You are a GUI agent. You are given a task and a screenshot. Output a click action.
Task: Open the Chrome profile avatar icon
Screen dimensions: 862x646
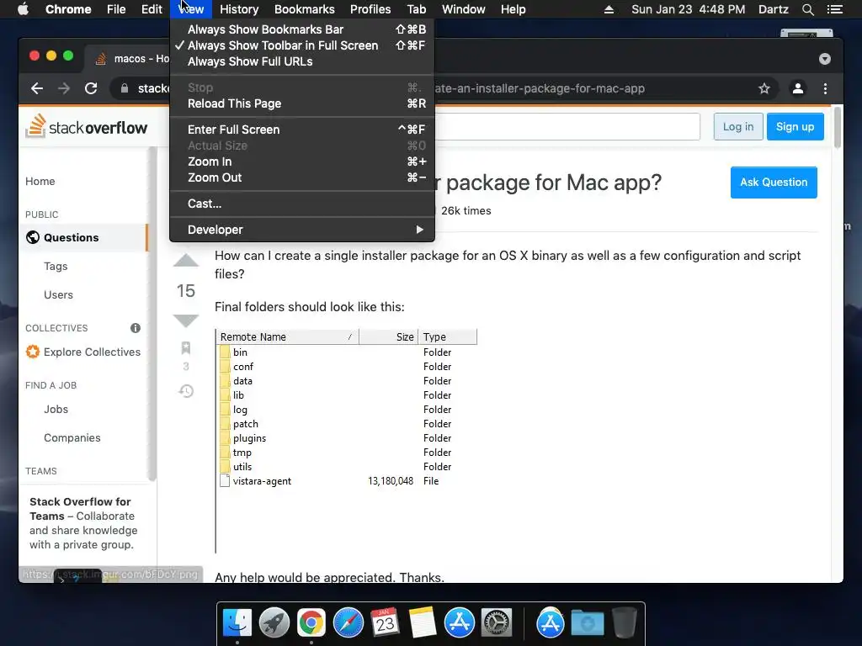point(798,88)
